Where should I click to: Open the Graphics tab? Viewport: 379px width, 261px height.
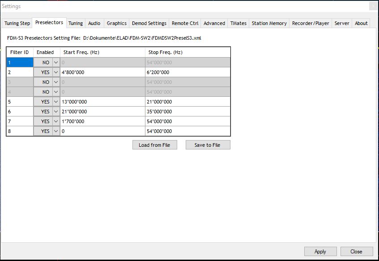[x=116, y=23]
